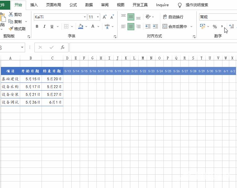Click the increase font size icon
Image resolution: width=237 pixels, height=188 pixels.
click(x=105, y=17)
